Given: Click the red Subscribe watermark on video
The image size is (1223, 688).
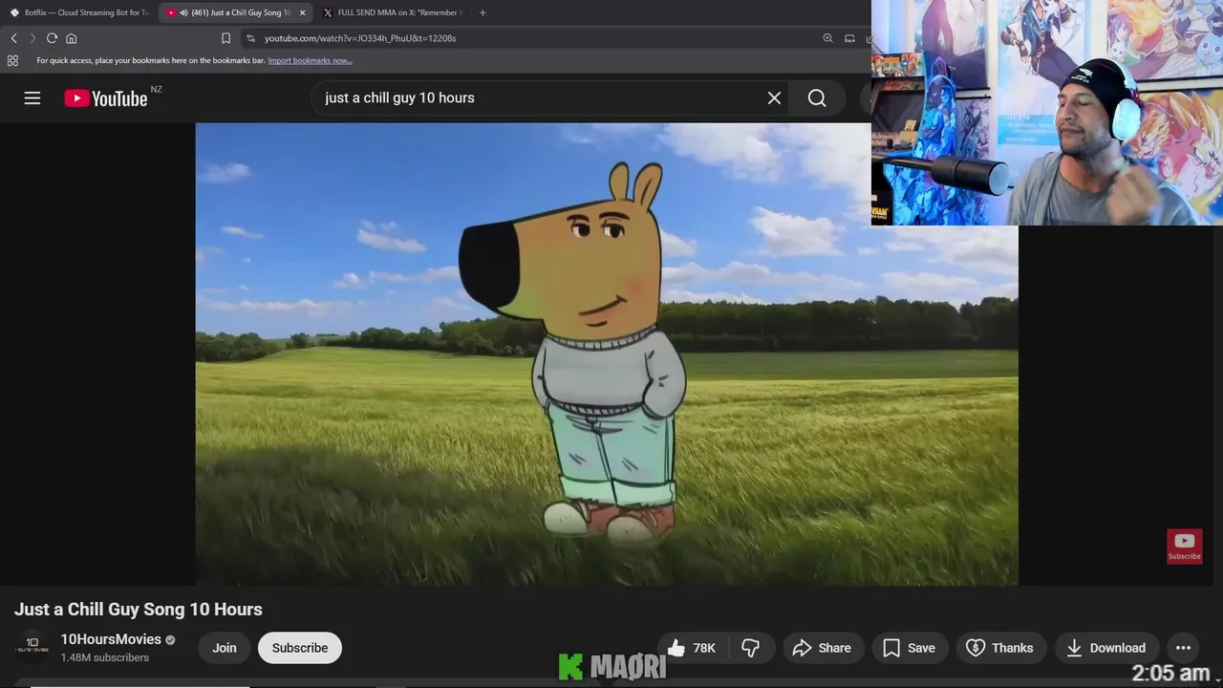Looking at the screenshot, I should point(1184,546).
